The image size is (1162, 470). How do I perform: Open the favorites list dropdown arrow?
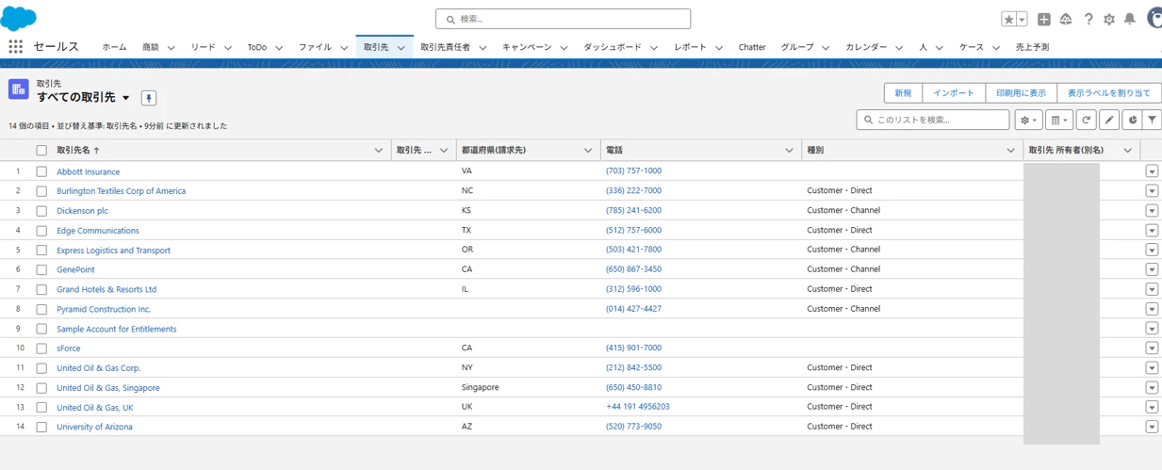1022,19
